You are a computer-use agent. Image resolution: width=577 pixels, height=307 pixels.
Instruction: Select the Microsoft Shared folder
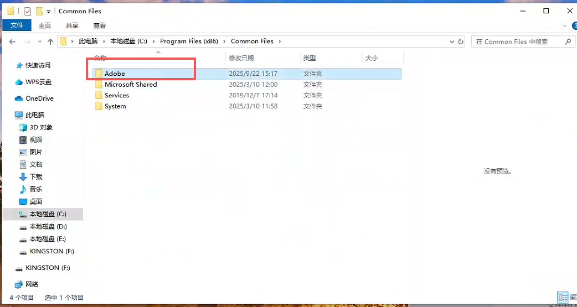131,85
